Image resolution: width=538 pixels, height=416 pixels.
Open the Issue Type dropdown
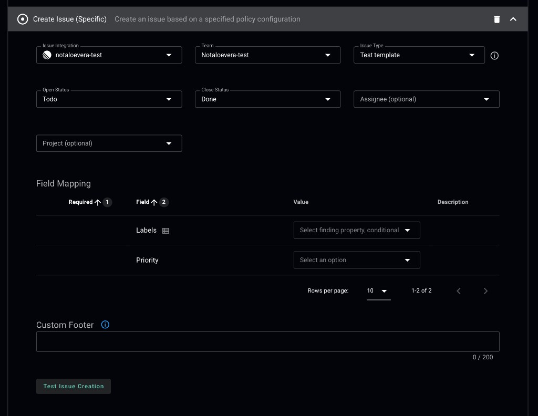[419, 55]
